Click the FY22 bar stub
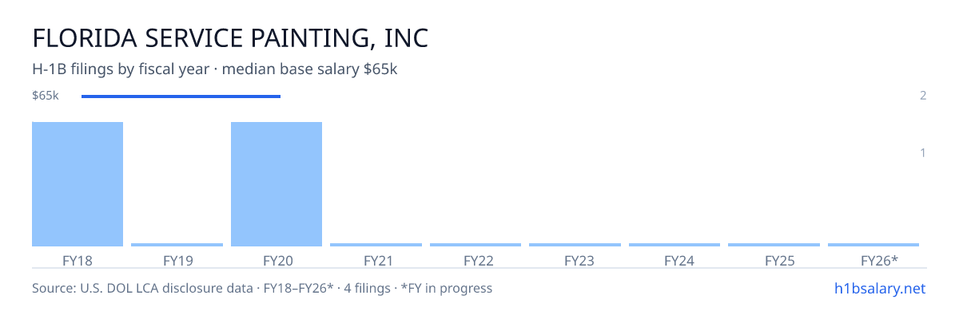959x319 pixels. (476, 245)
